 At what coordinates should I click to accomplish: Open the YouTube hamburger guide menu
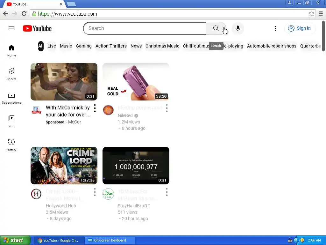[11, 28]
